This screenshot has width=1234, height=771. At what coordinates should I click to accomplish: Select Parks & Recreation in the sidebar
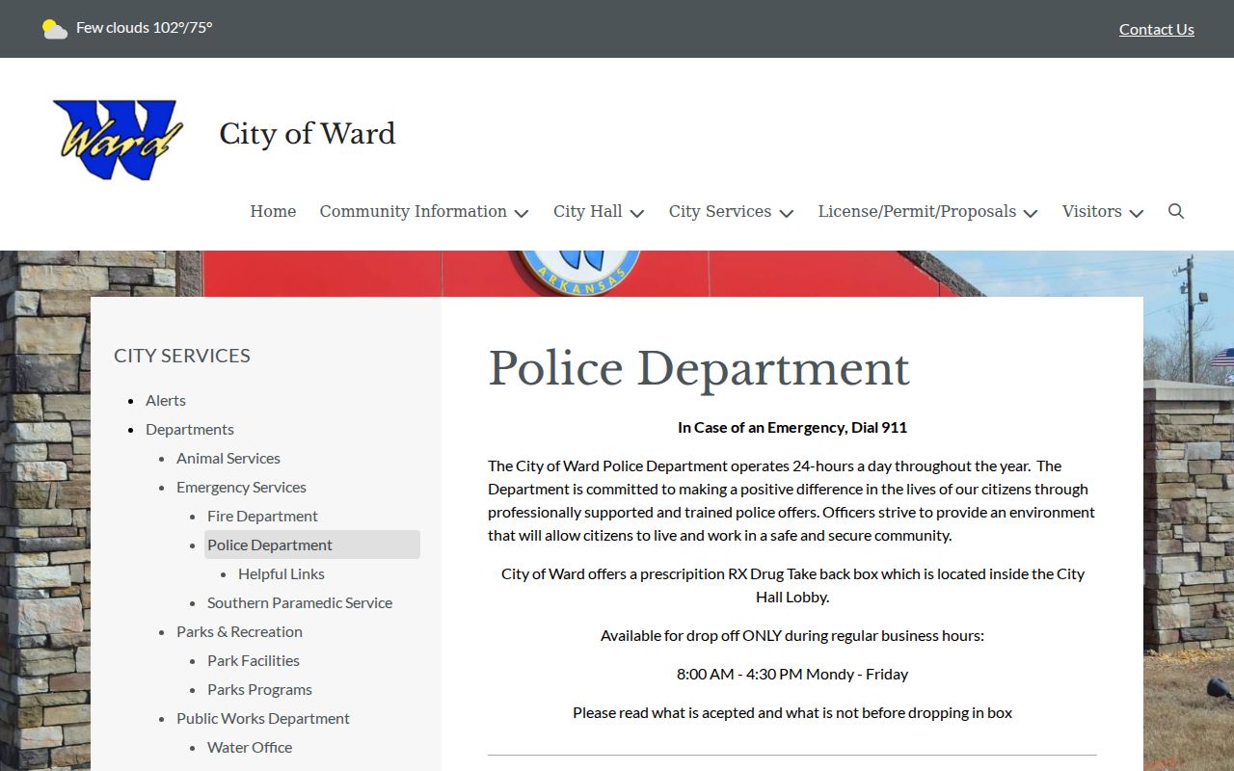tap(239, 631)
